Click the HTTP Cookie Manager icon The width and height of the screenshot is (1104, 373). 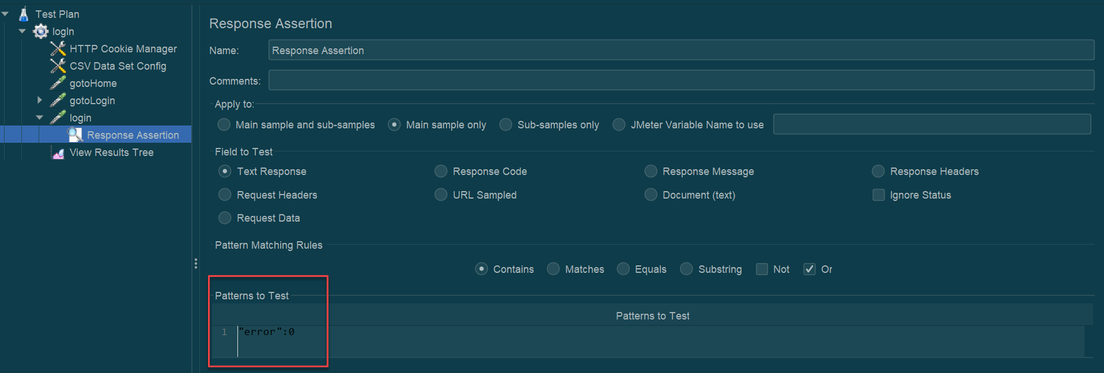[58, 49]
